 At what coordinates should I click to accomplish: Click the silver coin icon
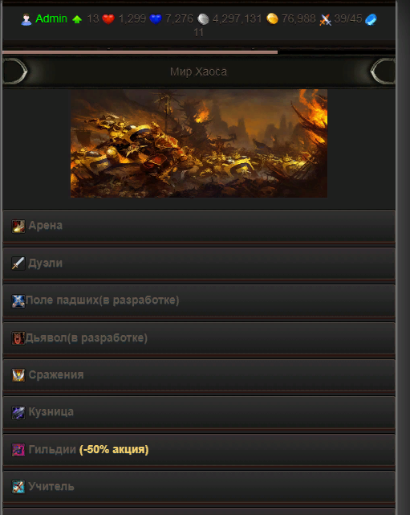(x=203, y=19)
